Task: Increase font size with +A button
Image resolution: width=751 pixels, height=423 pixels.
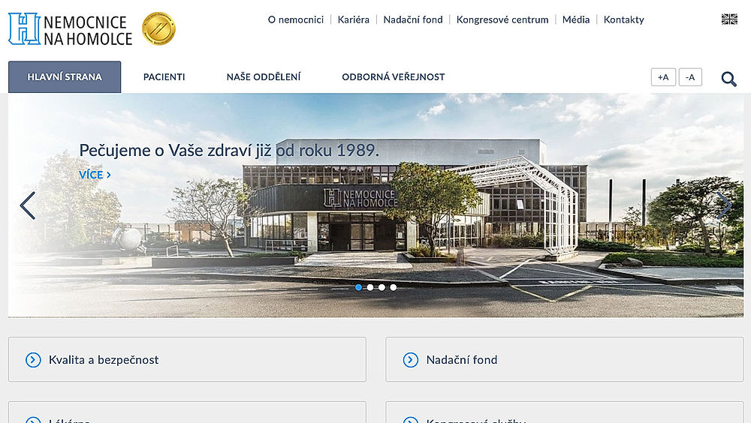Action: click(x=663, y=77)
